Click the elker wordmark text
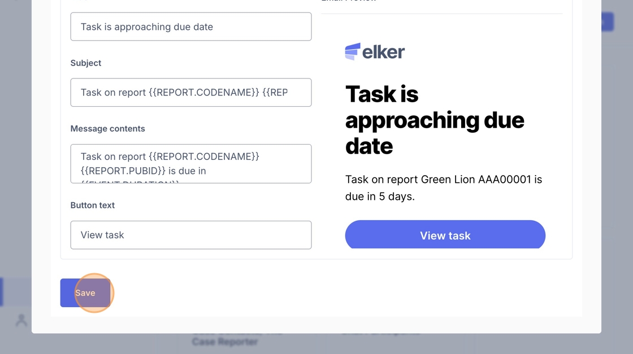This screenshot has height=354, width=633. (x=383, y=51)
